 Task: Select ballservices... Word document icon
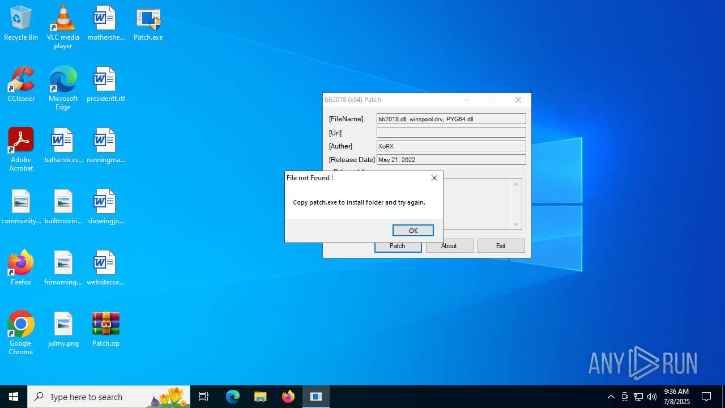[63, 146]
